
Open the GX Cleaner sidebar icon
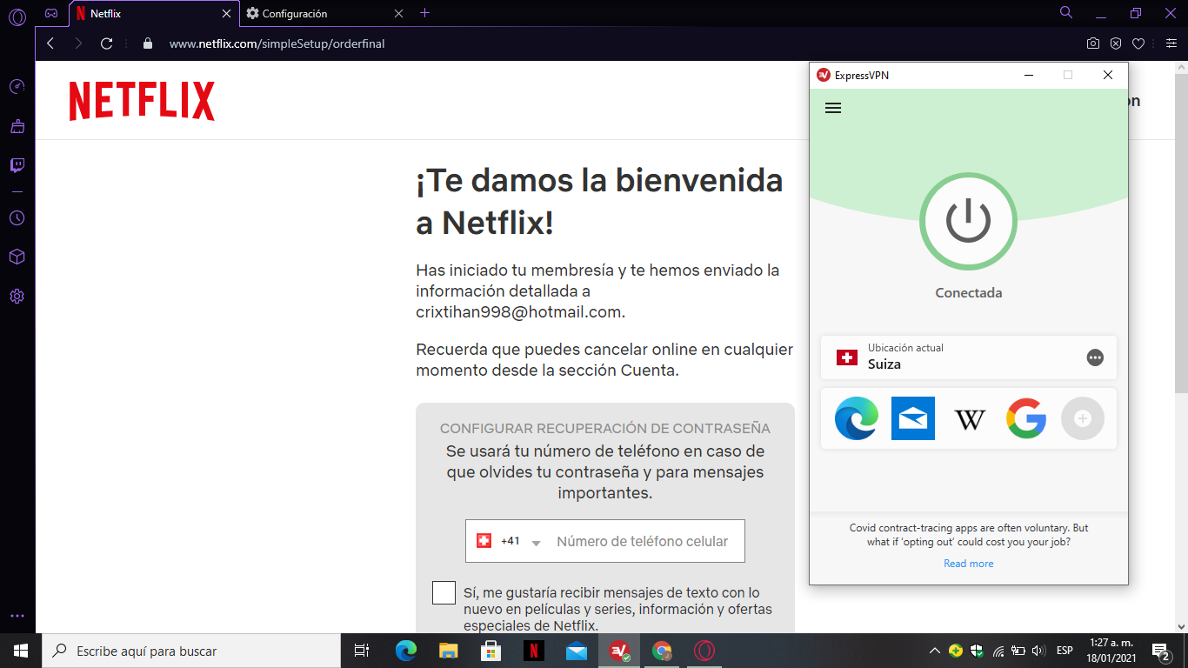[x=17, y=126]
